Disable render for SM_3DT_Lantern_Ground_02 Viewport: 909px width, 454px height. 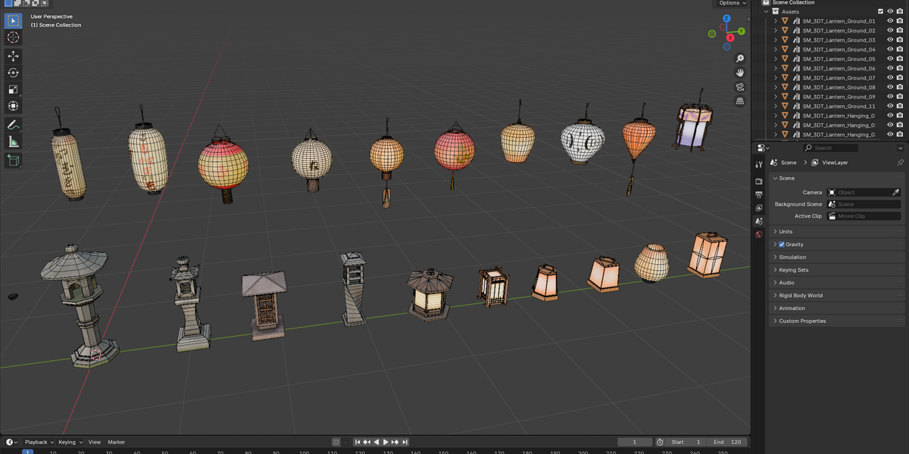[x=899, y=30]
